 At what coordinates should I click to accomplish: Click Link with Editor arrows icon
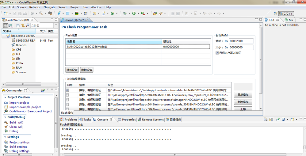click(23, 25)
